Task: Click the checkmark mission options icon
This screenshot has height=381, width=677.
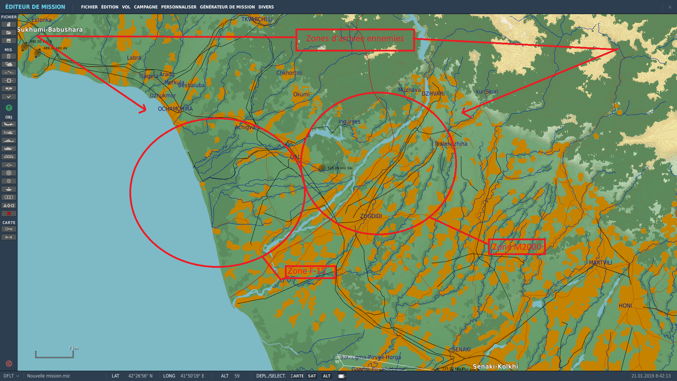Action: pos(9,97)
